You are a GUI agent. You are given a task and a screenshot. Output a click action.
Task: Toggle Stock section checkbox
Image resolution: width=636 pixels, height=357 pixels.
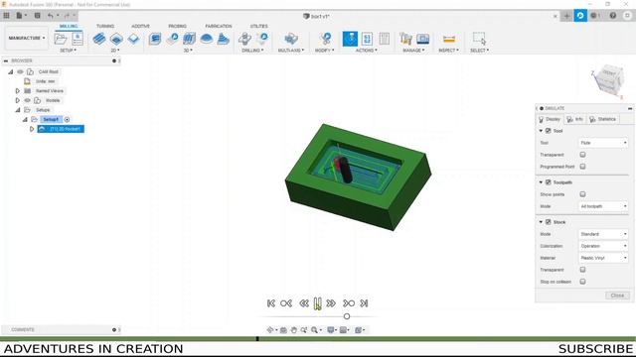pos(548,222)
